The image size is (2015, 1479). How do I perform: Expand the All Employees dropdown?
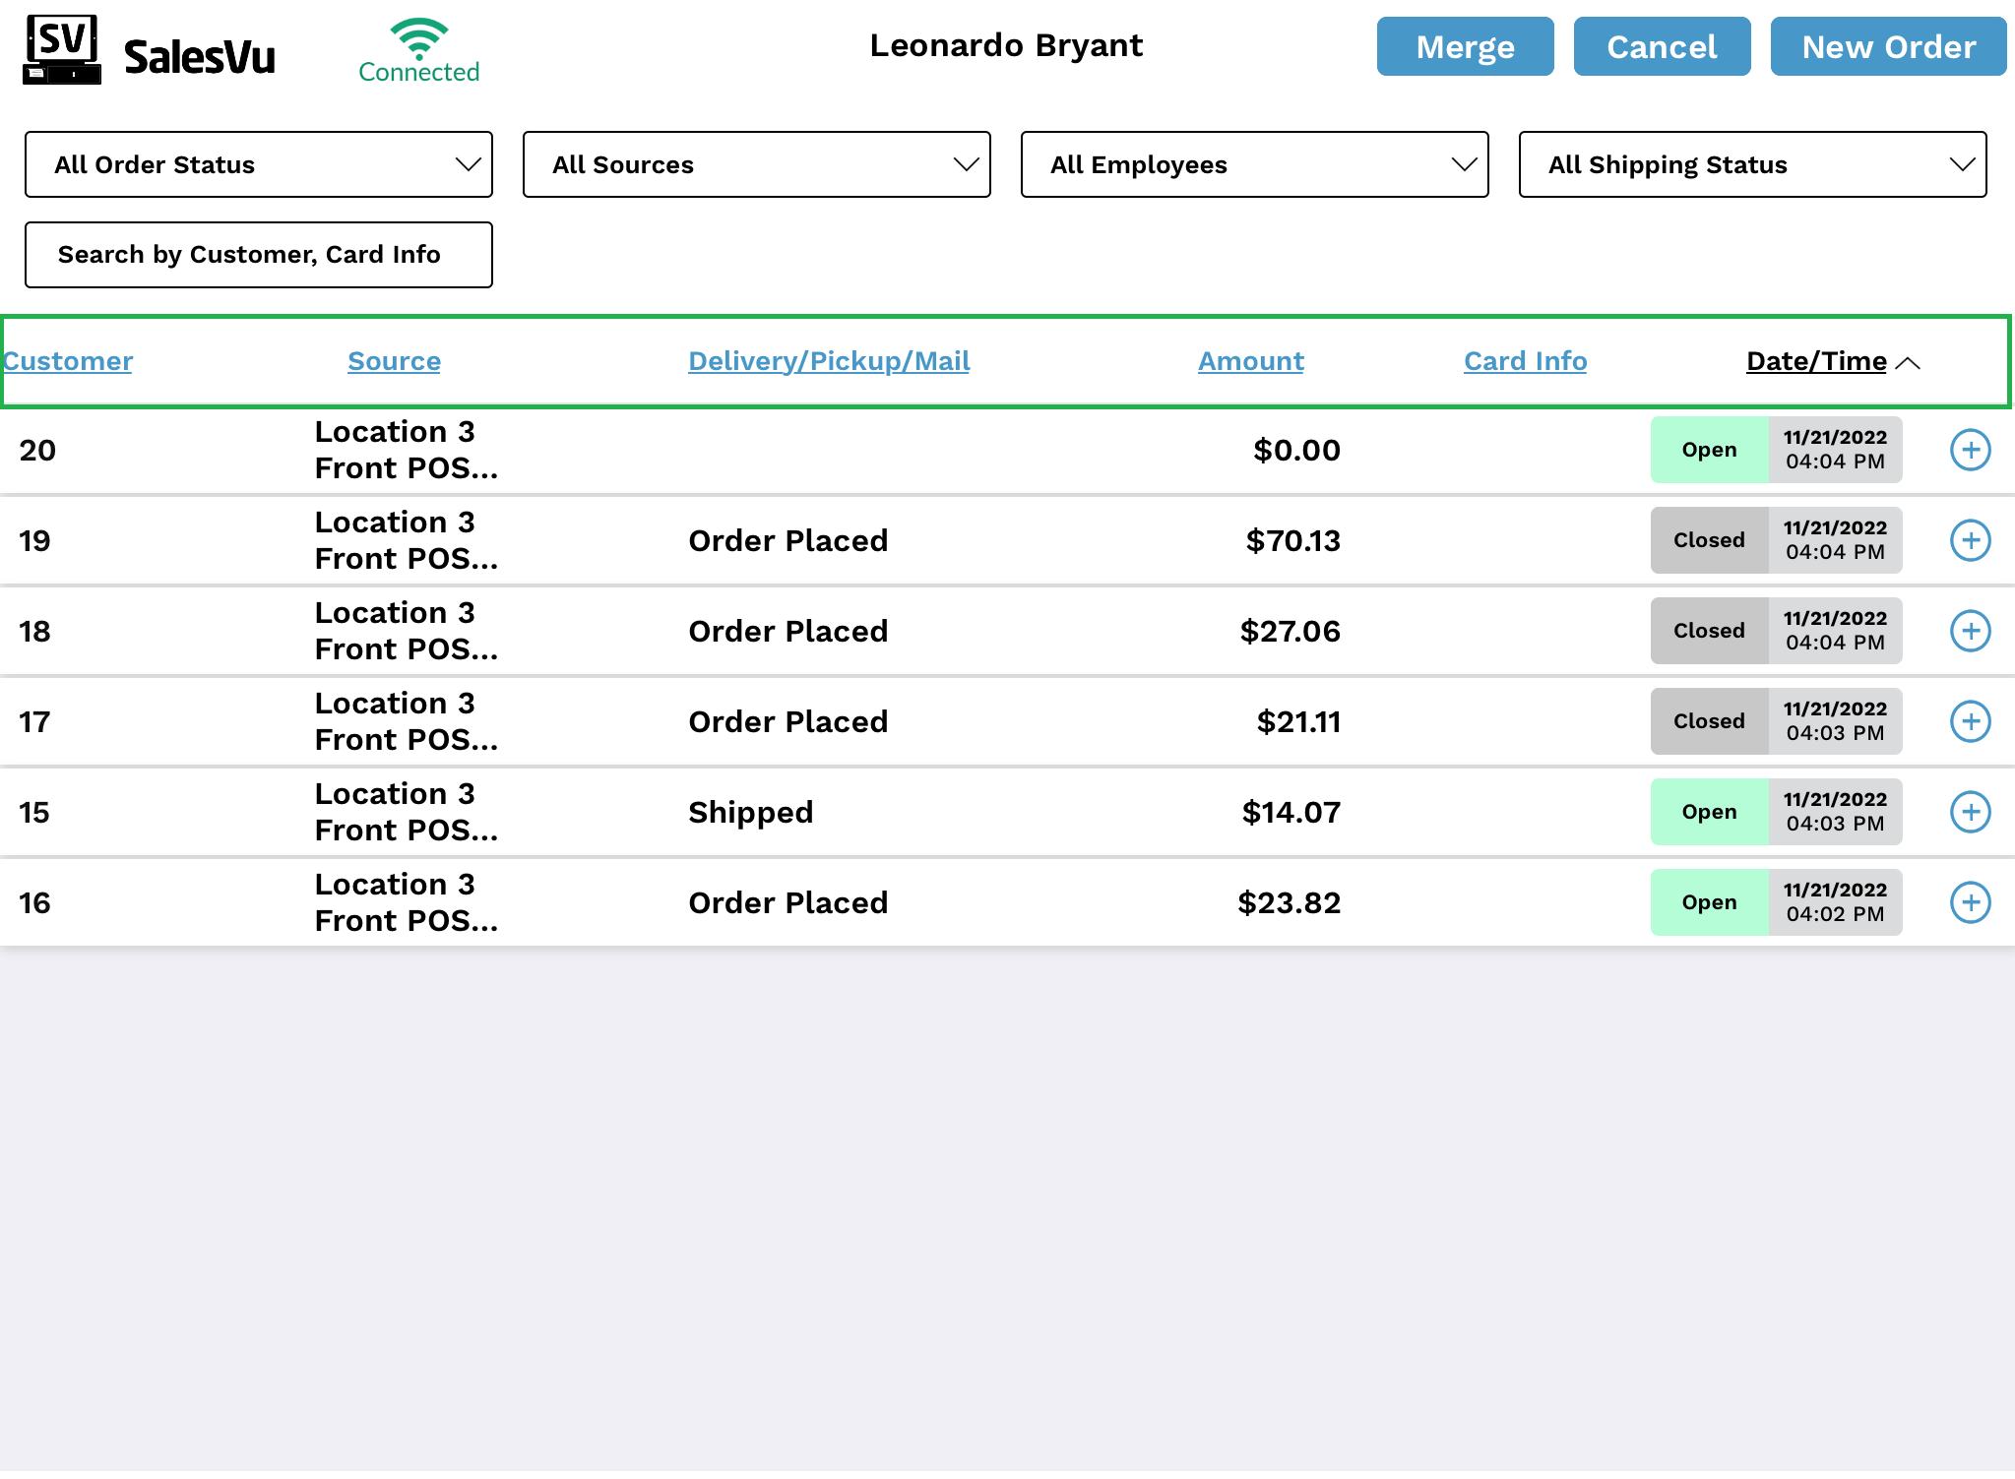[x=1254, y=164]
